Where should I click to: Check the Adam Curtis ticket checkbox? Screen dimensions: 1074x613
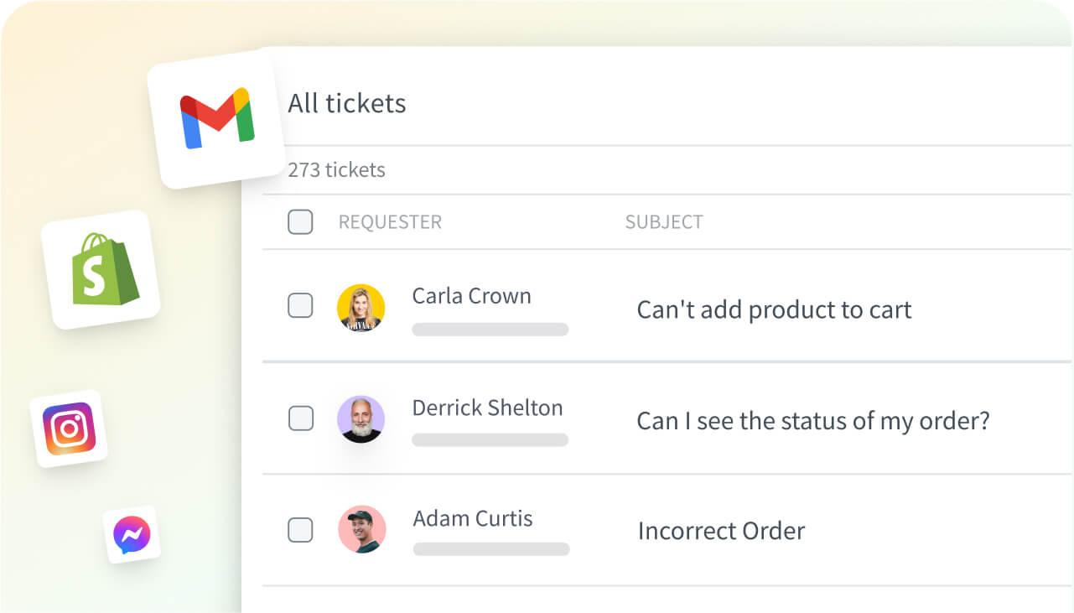pyautogui.click(x=300, y=530)
